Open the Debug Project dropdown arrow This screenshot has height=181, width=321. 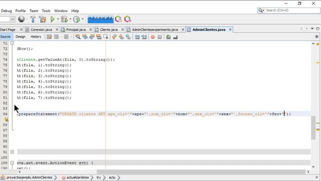click(x=70, y=19)
